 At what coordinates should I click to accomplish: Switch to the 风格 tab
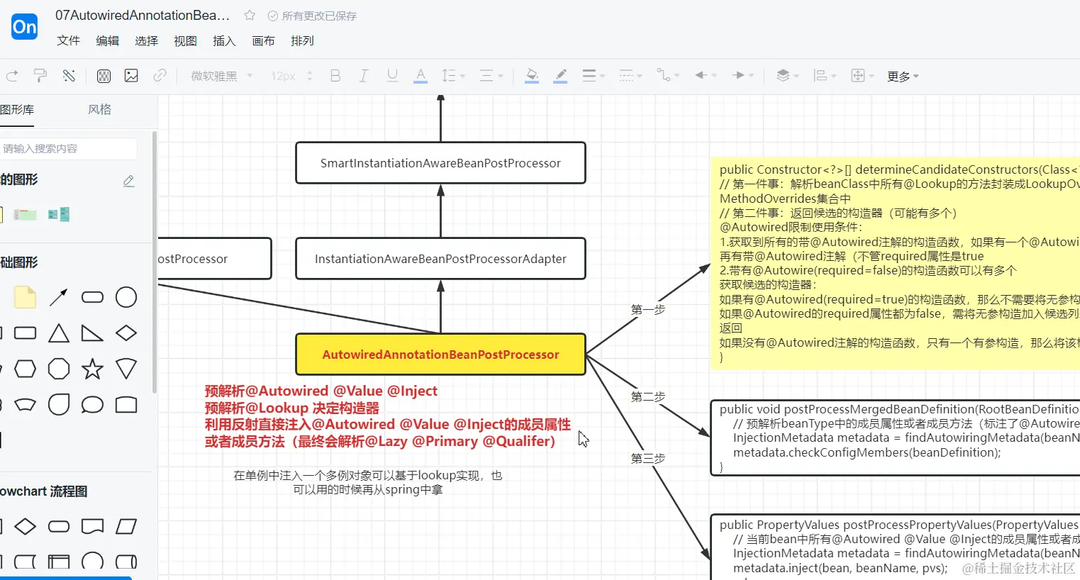pyautogui.click(x=100, y=110)
